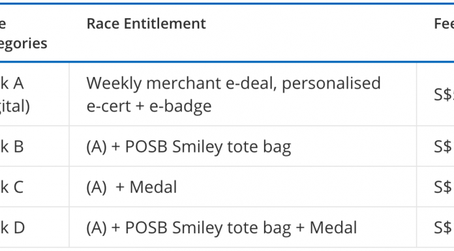Click the word 'personalised' in Pack A entitlement
The image size is (454, 251).
331,84
